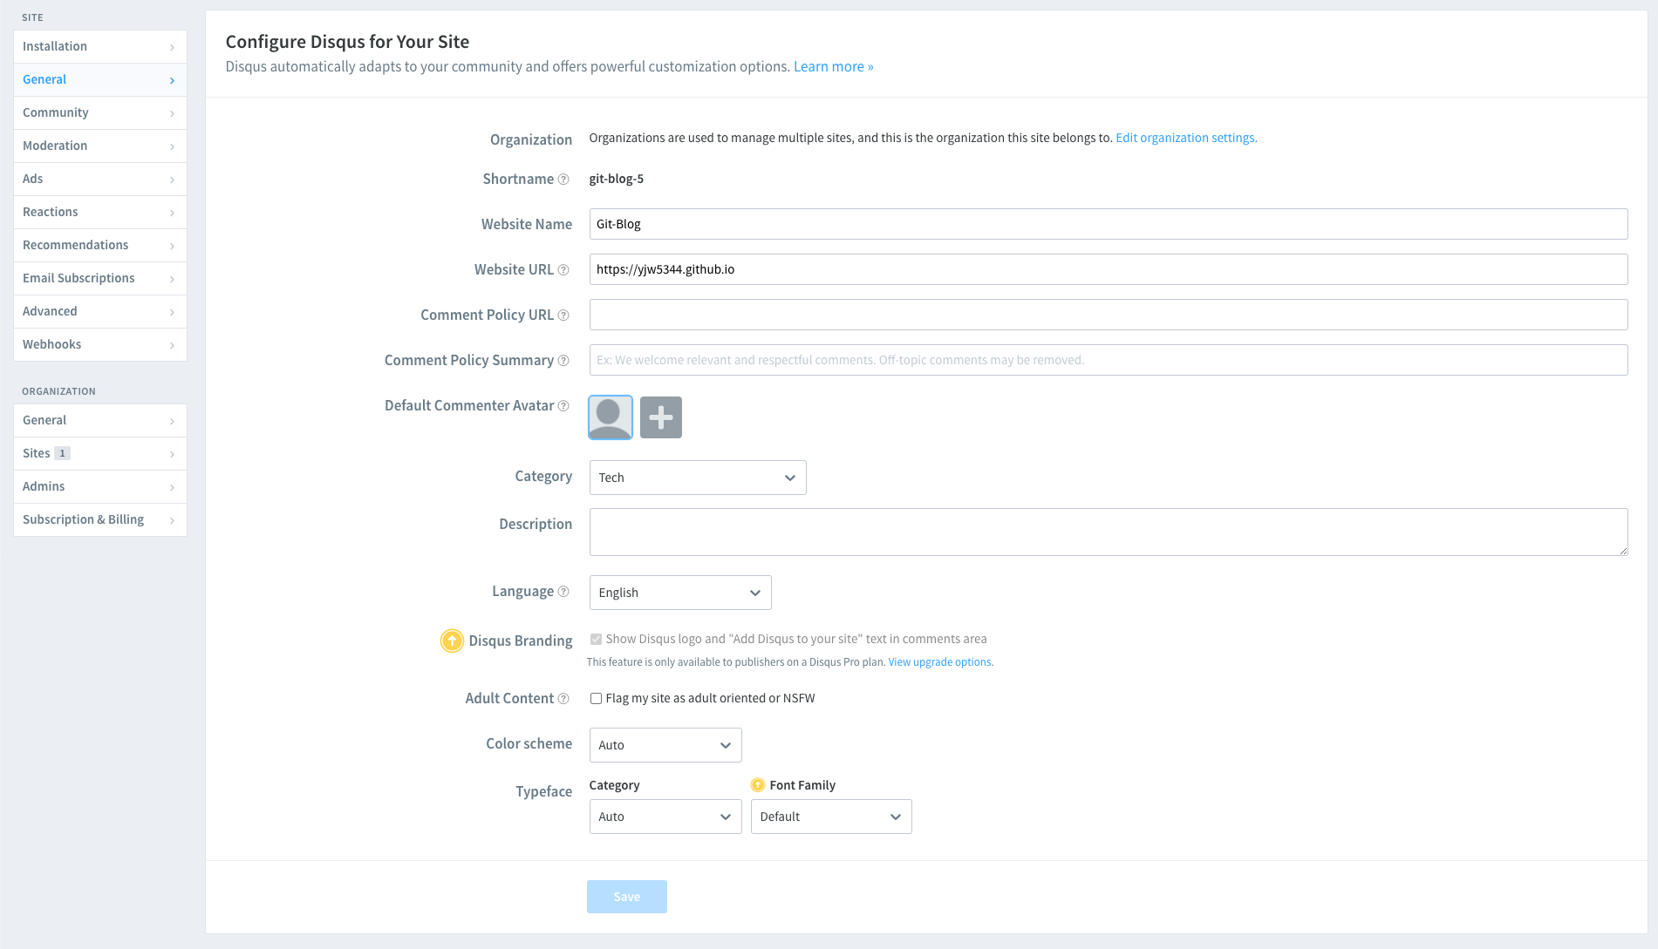Open the Category dropdown showing Tech
1658x949 pixels.
coord(697,478)
